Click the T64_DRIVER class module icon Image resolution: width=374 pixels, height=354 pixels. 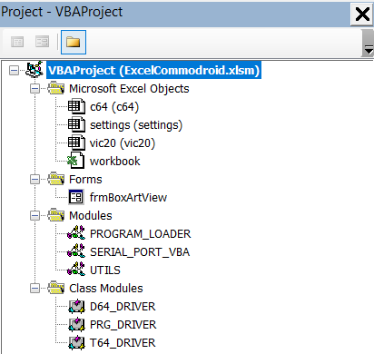point(76,342)
